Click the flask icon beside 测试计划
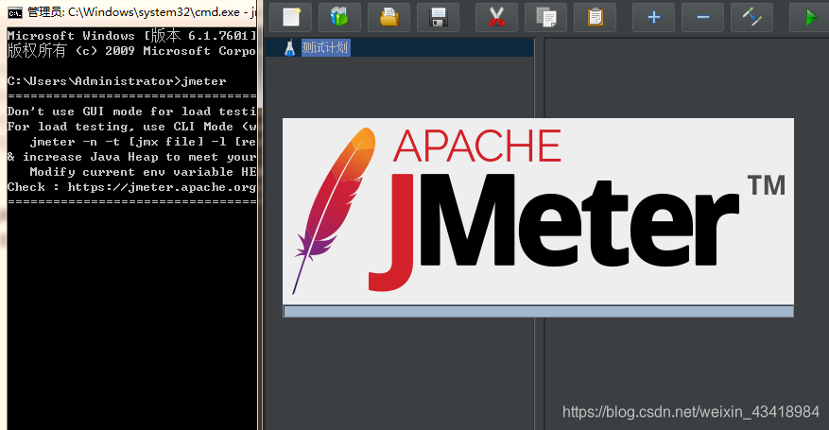Image resolution: width=829 pixels, height=430 pixels. [x=289, y=48]
